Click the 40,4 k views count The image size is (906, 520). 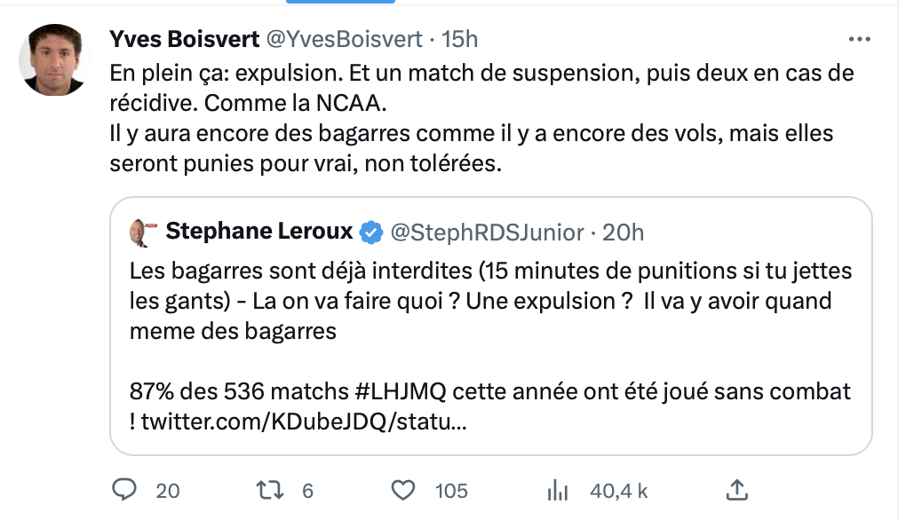619,490
